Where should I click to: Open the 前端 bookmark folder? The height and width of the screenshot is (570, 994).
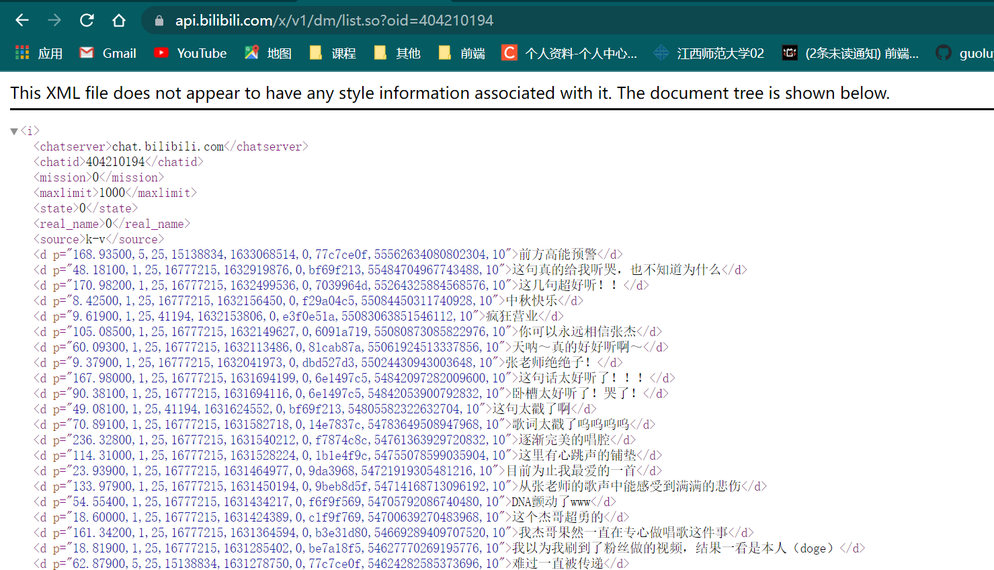pos(462,53)
